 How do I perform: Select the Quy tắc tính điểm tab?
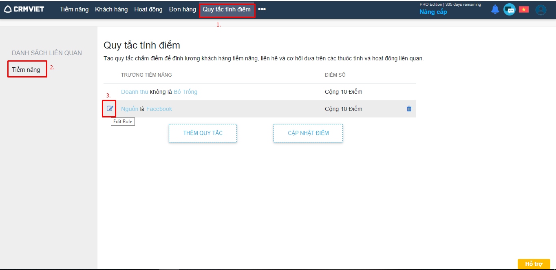pyautogui.click(x=227, y=9)
